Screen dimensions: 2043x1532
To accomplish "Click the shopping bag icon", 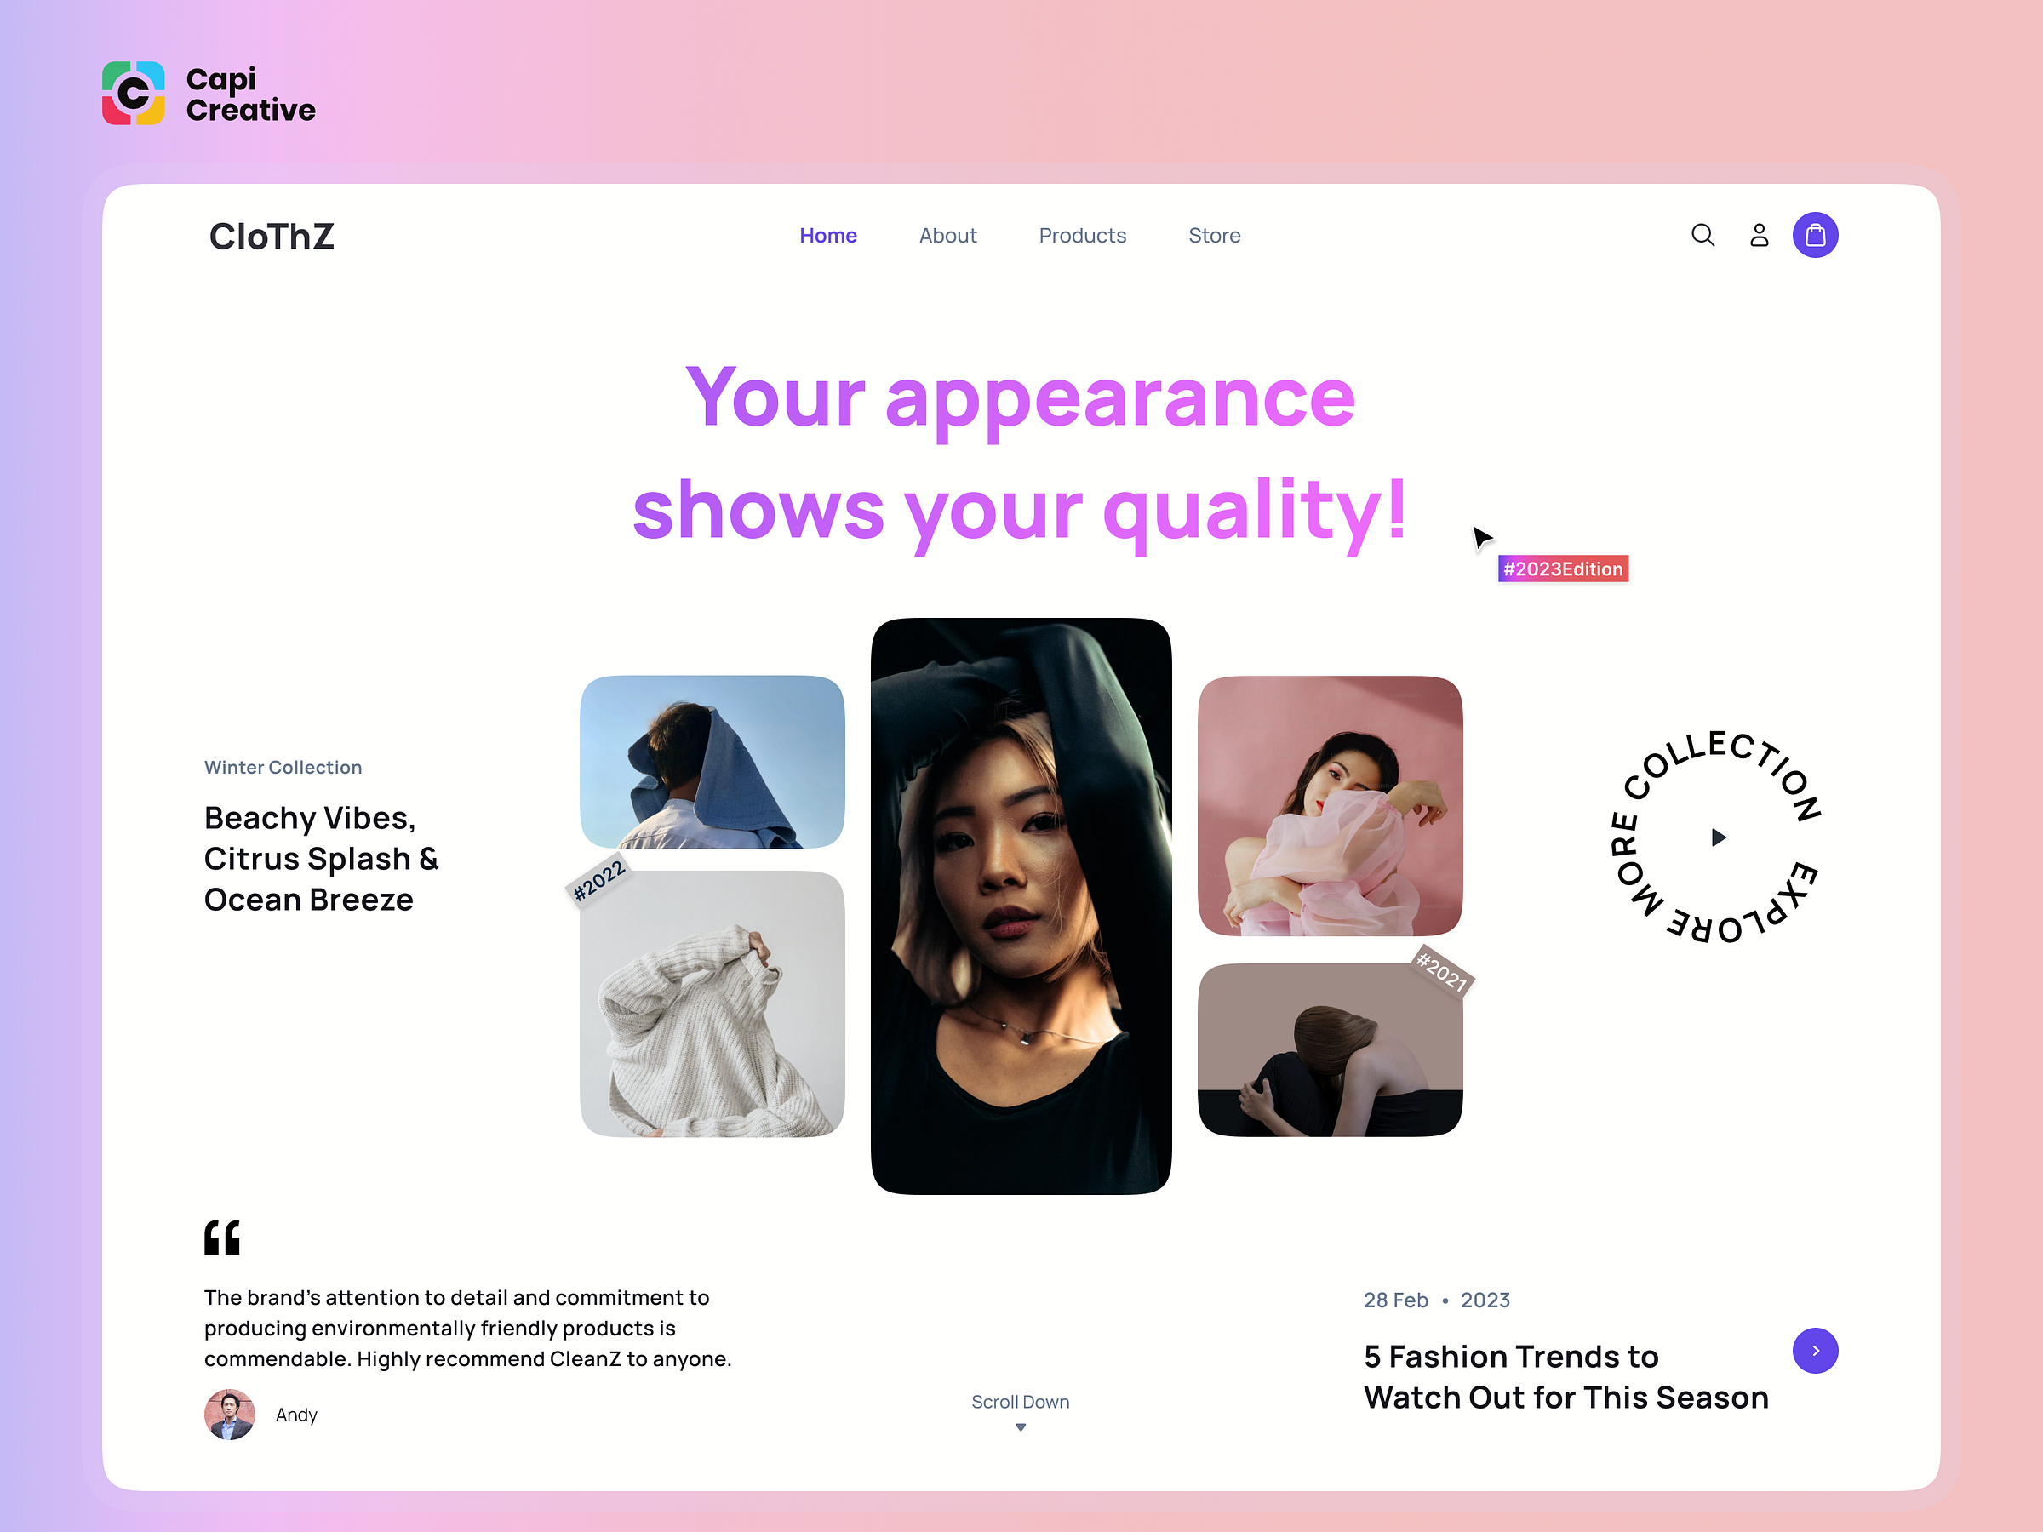I will pyautogui.click(x=1815, y=235).
